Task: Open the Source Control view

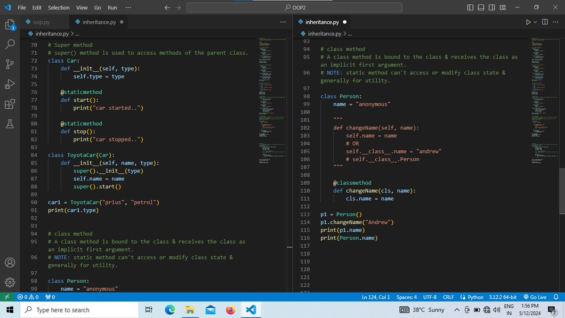Action: click(x=10, y=64)
